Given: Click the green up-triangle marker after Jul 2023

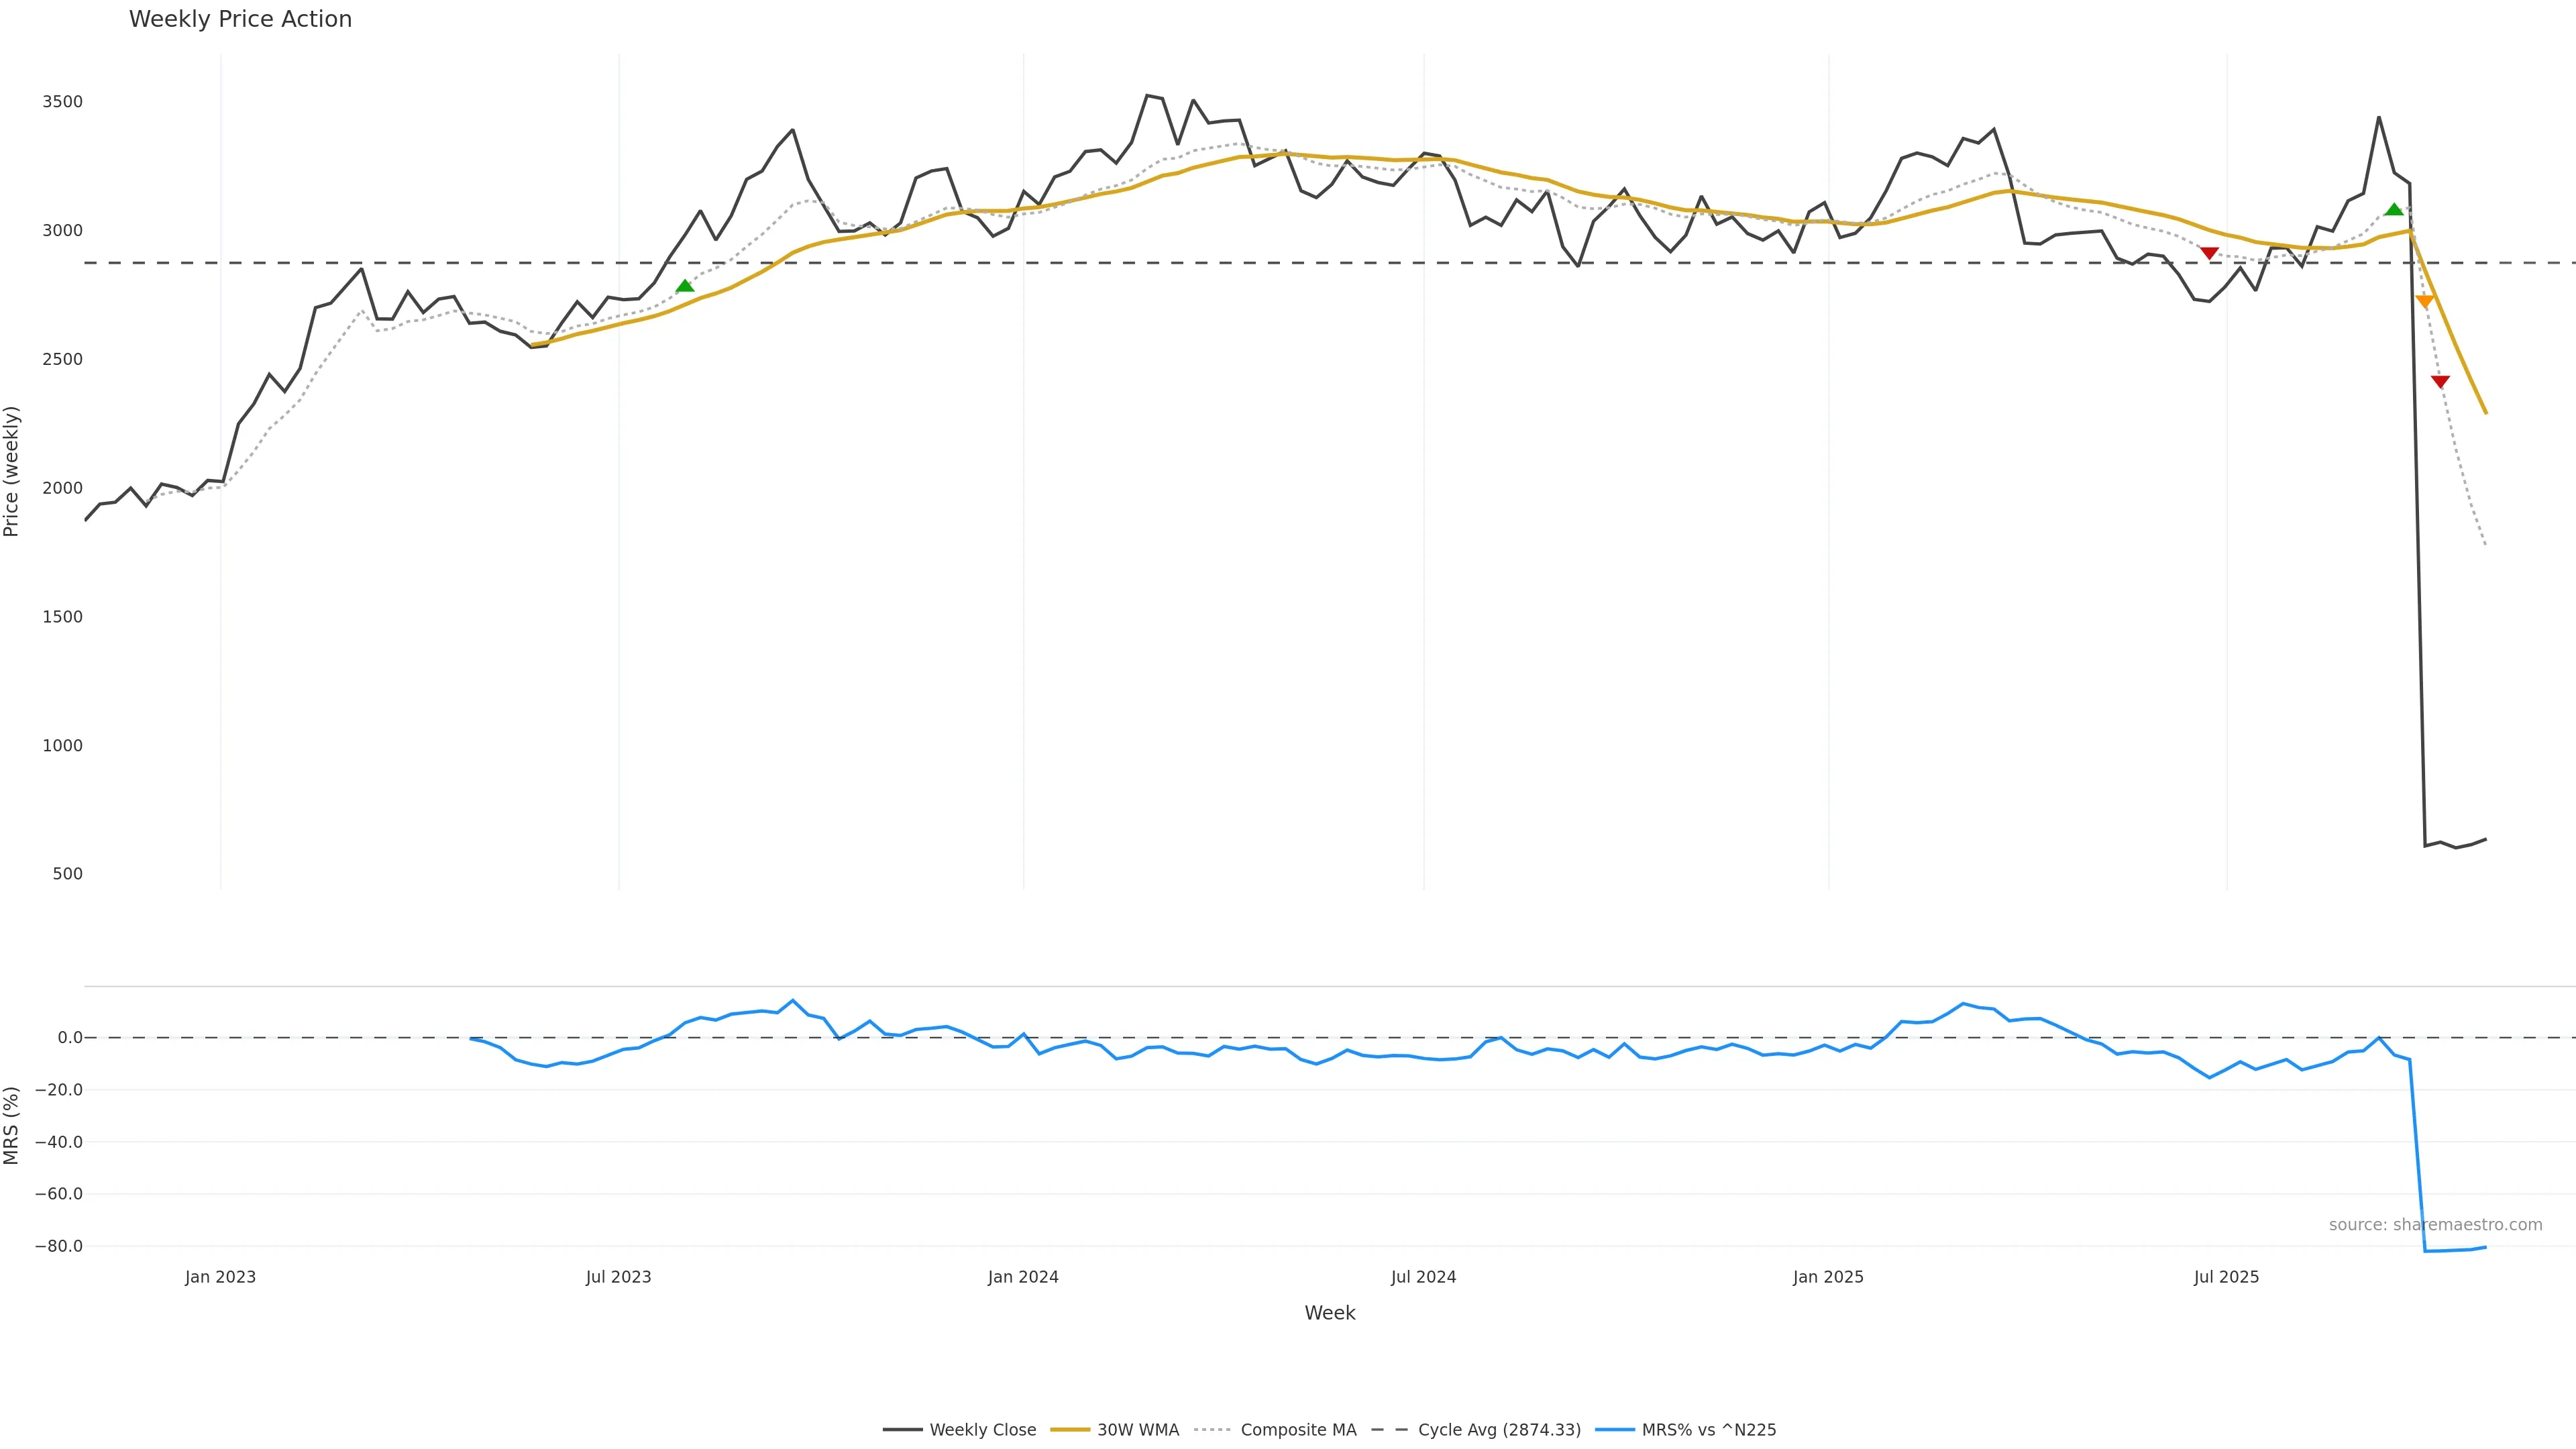Looking at the screenshot, I should click(685, 286).
